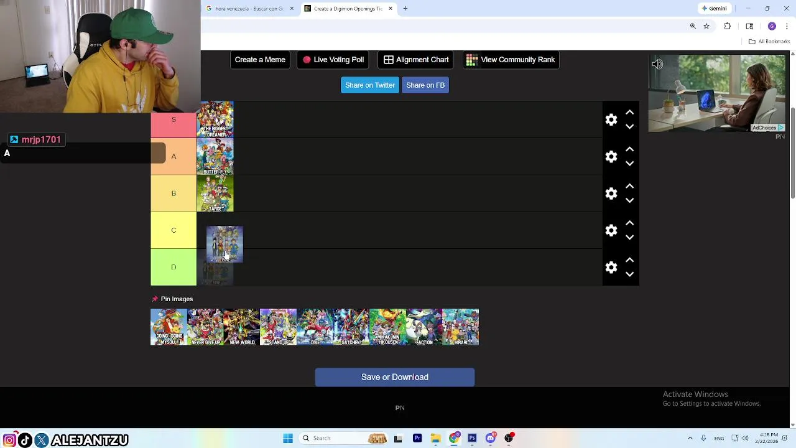Image resolution: width=796 pixels, height=448 pixels.
Task: Click the page zoom magnifier icon
Action: coord(693,26)
